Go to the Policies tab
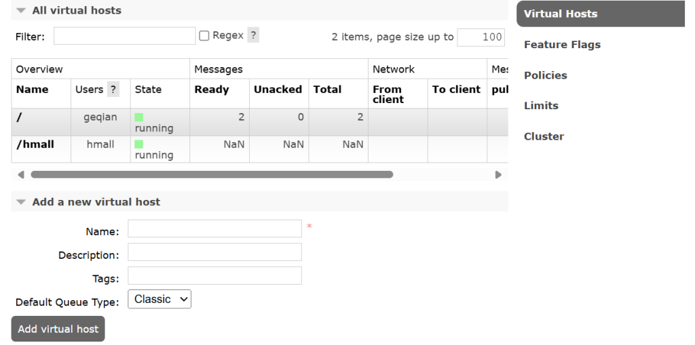Image resolution: width=695 pixels, height=345 pixels. point(546,75)
